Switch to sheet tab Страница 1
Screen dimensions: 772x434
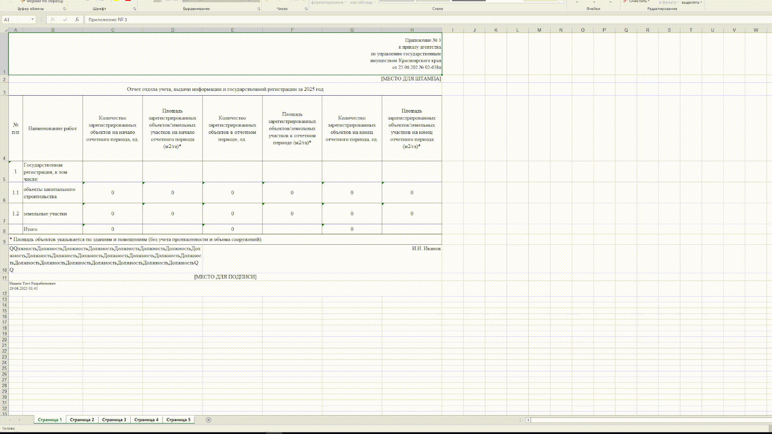[50, 420]
